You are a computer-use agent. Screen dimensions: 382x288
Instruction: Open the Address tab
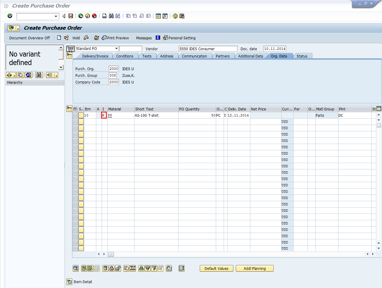(x=167, y=56)
